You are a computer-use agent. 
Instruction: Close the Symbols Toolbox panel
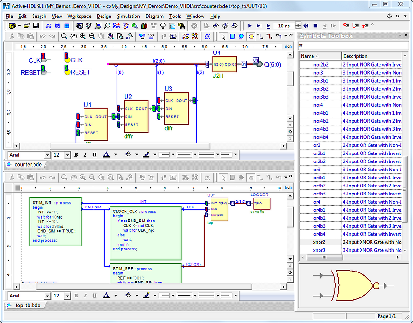[405, 35]
